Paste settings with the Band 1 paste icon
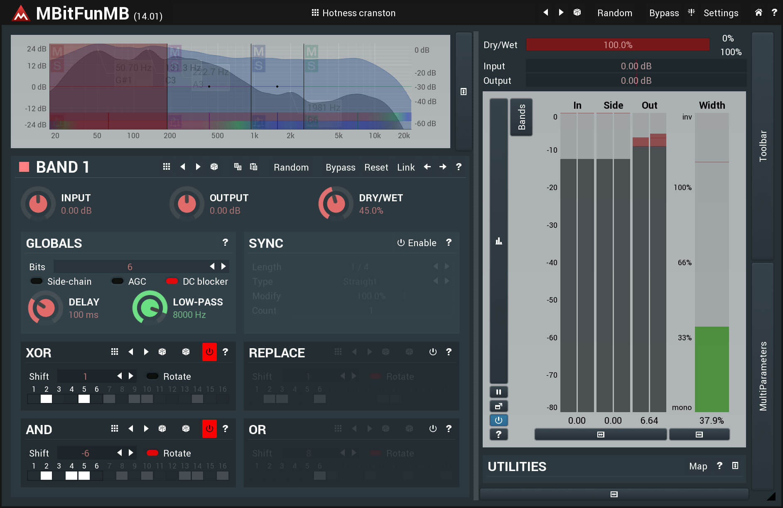783x508 pixels. (253, 167)
